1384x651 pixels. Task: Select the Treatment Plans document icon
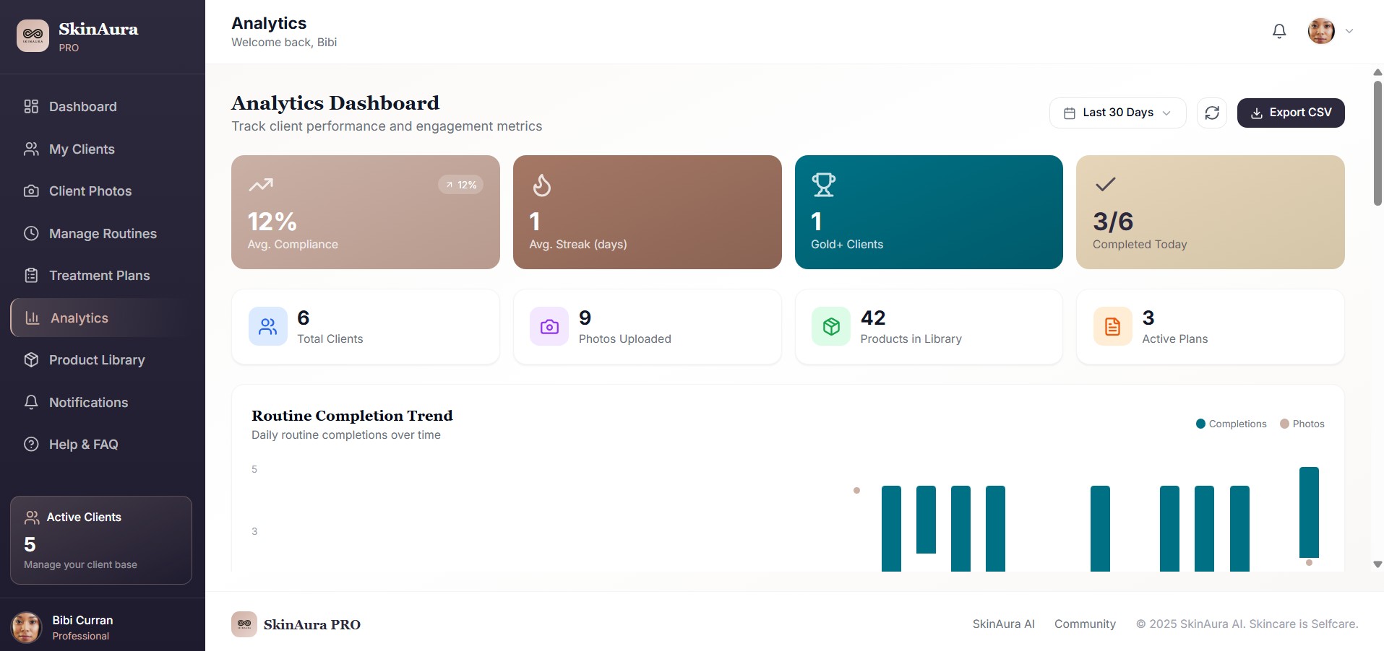(30, 275)
